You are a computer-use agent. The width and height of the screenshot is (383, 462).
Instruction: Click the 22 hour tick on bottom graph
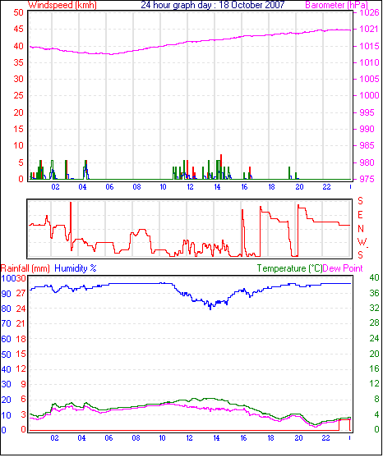click(325, 438)
